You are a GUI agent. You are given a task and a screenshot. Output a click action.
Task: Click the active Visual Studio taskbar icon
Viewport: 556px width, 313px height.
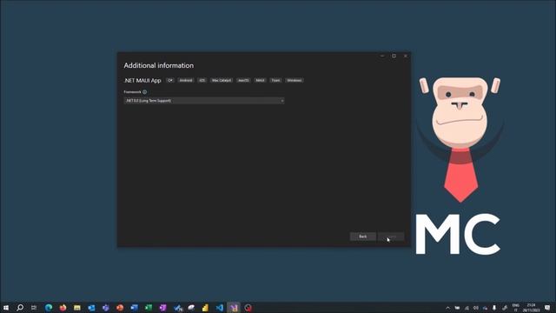[234, 308]
